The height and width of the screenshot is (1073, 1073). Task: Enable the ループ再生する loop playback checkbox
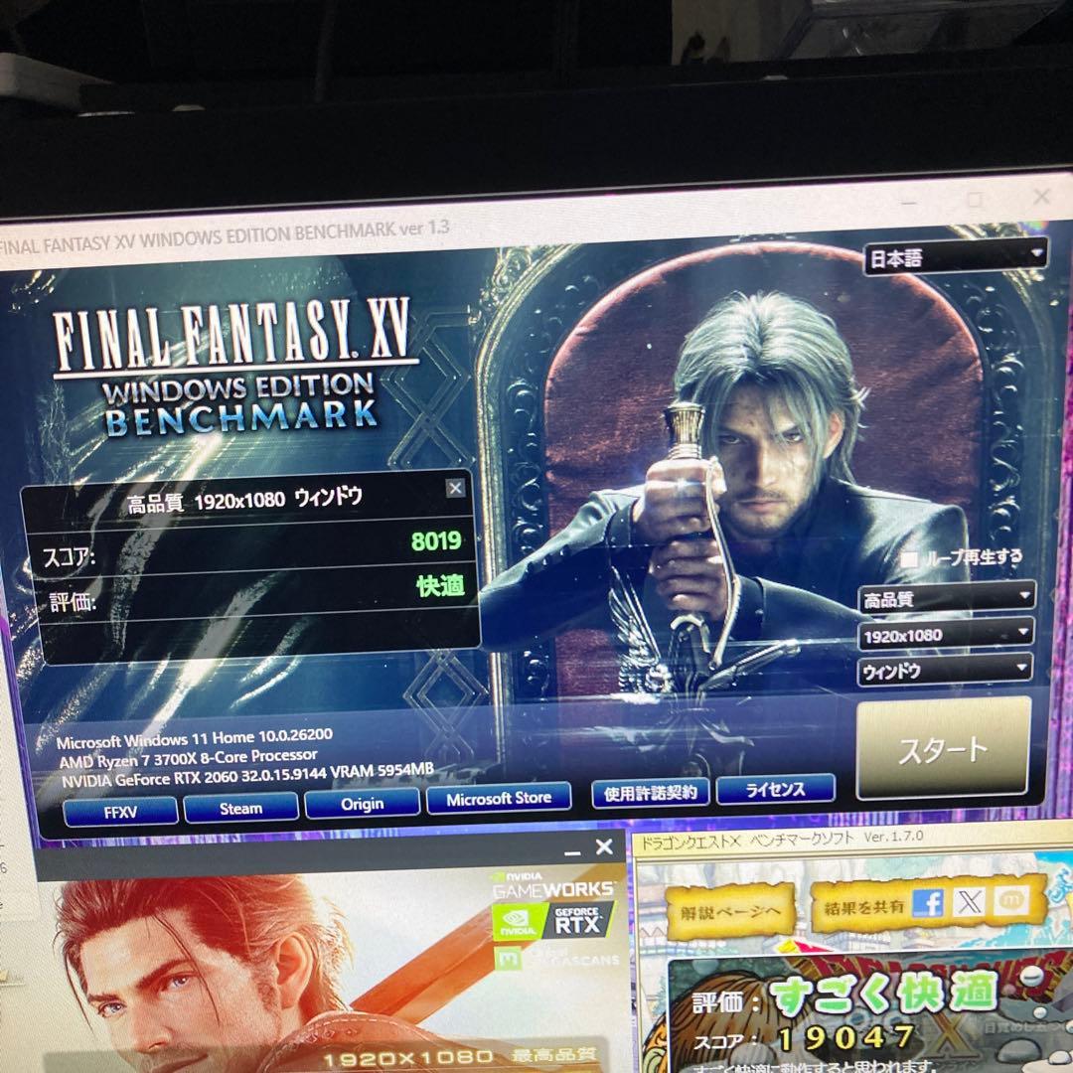point(909,559)
